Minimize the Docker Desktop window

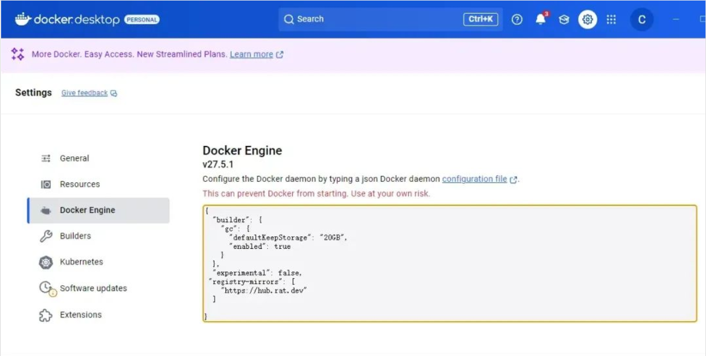pyautogui.click(x=676, y=20)
